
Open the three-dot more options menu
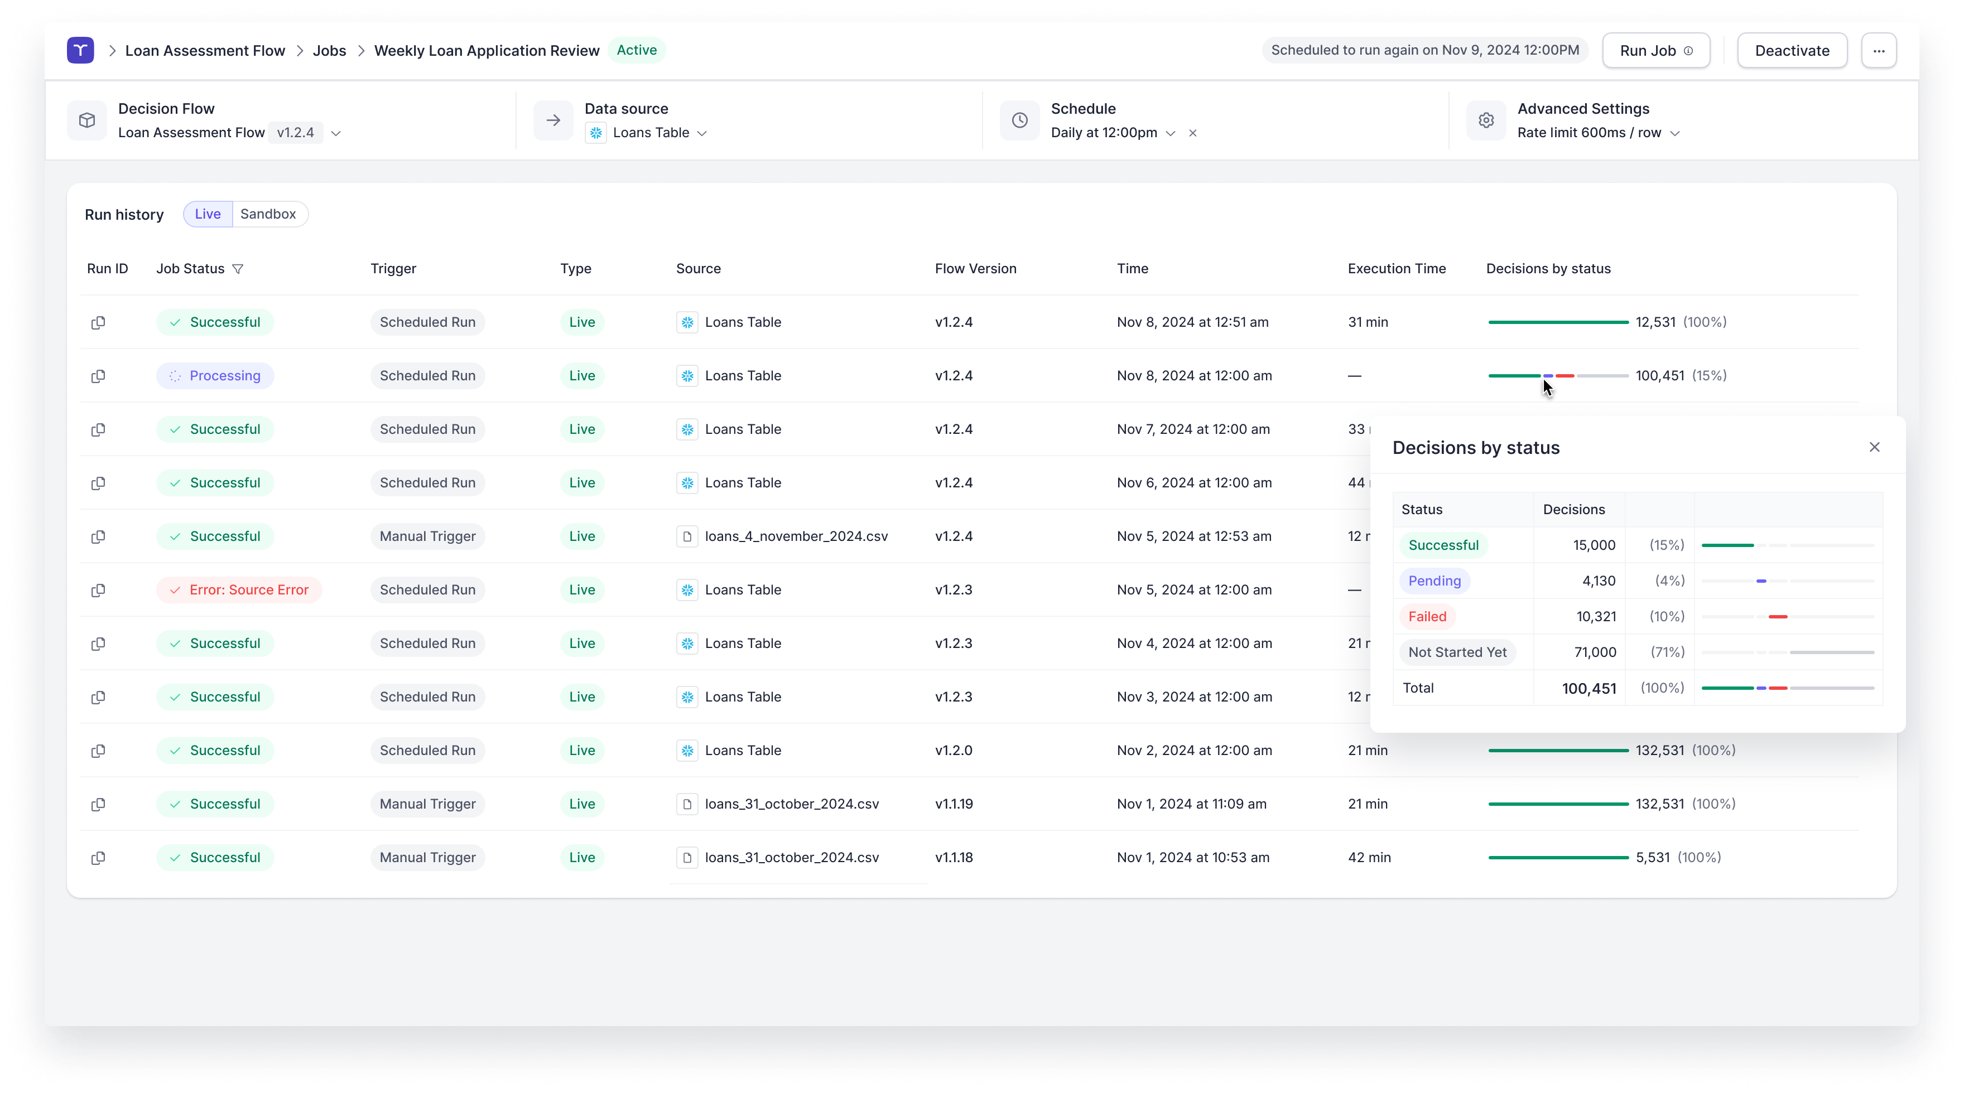point(1879,51)
